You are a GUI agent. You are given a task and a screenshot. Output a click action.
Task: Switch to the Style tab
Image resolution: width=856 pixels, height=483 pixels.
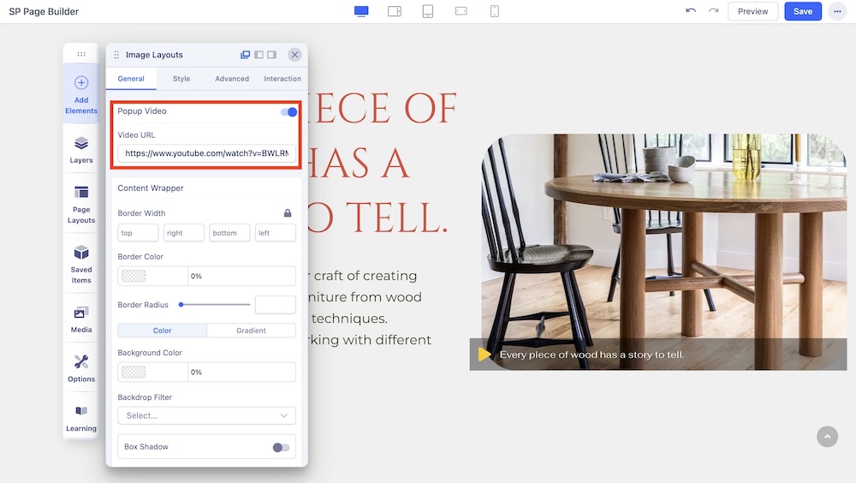[x=181, y=79]
